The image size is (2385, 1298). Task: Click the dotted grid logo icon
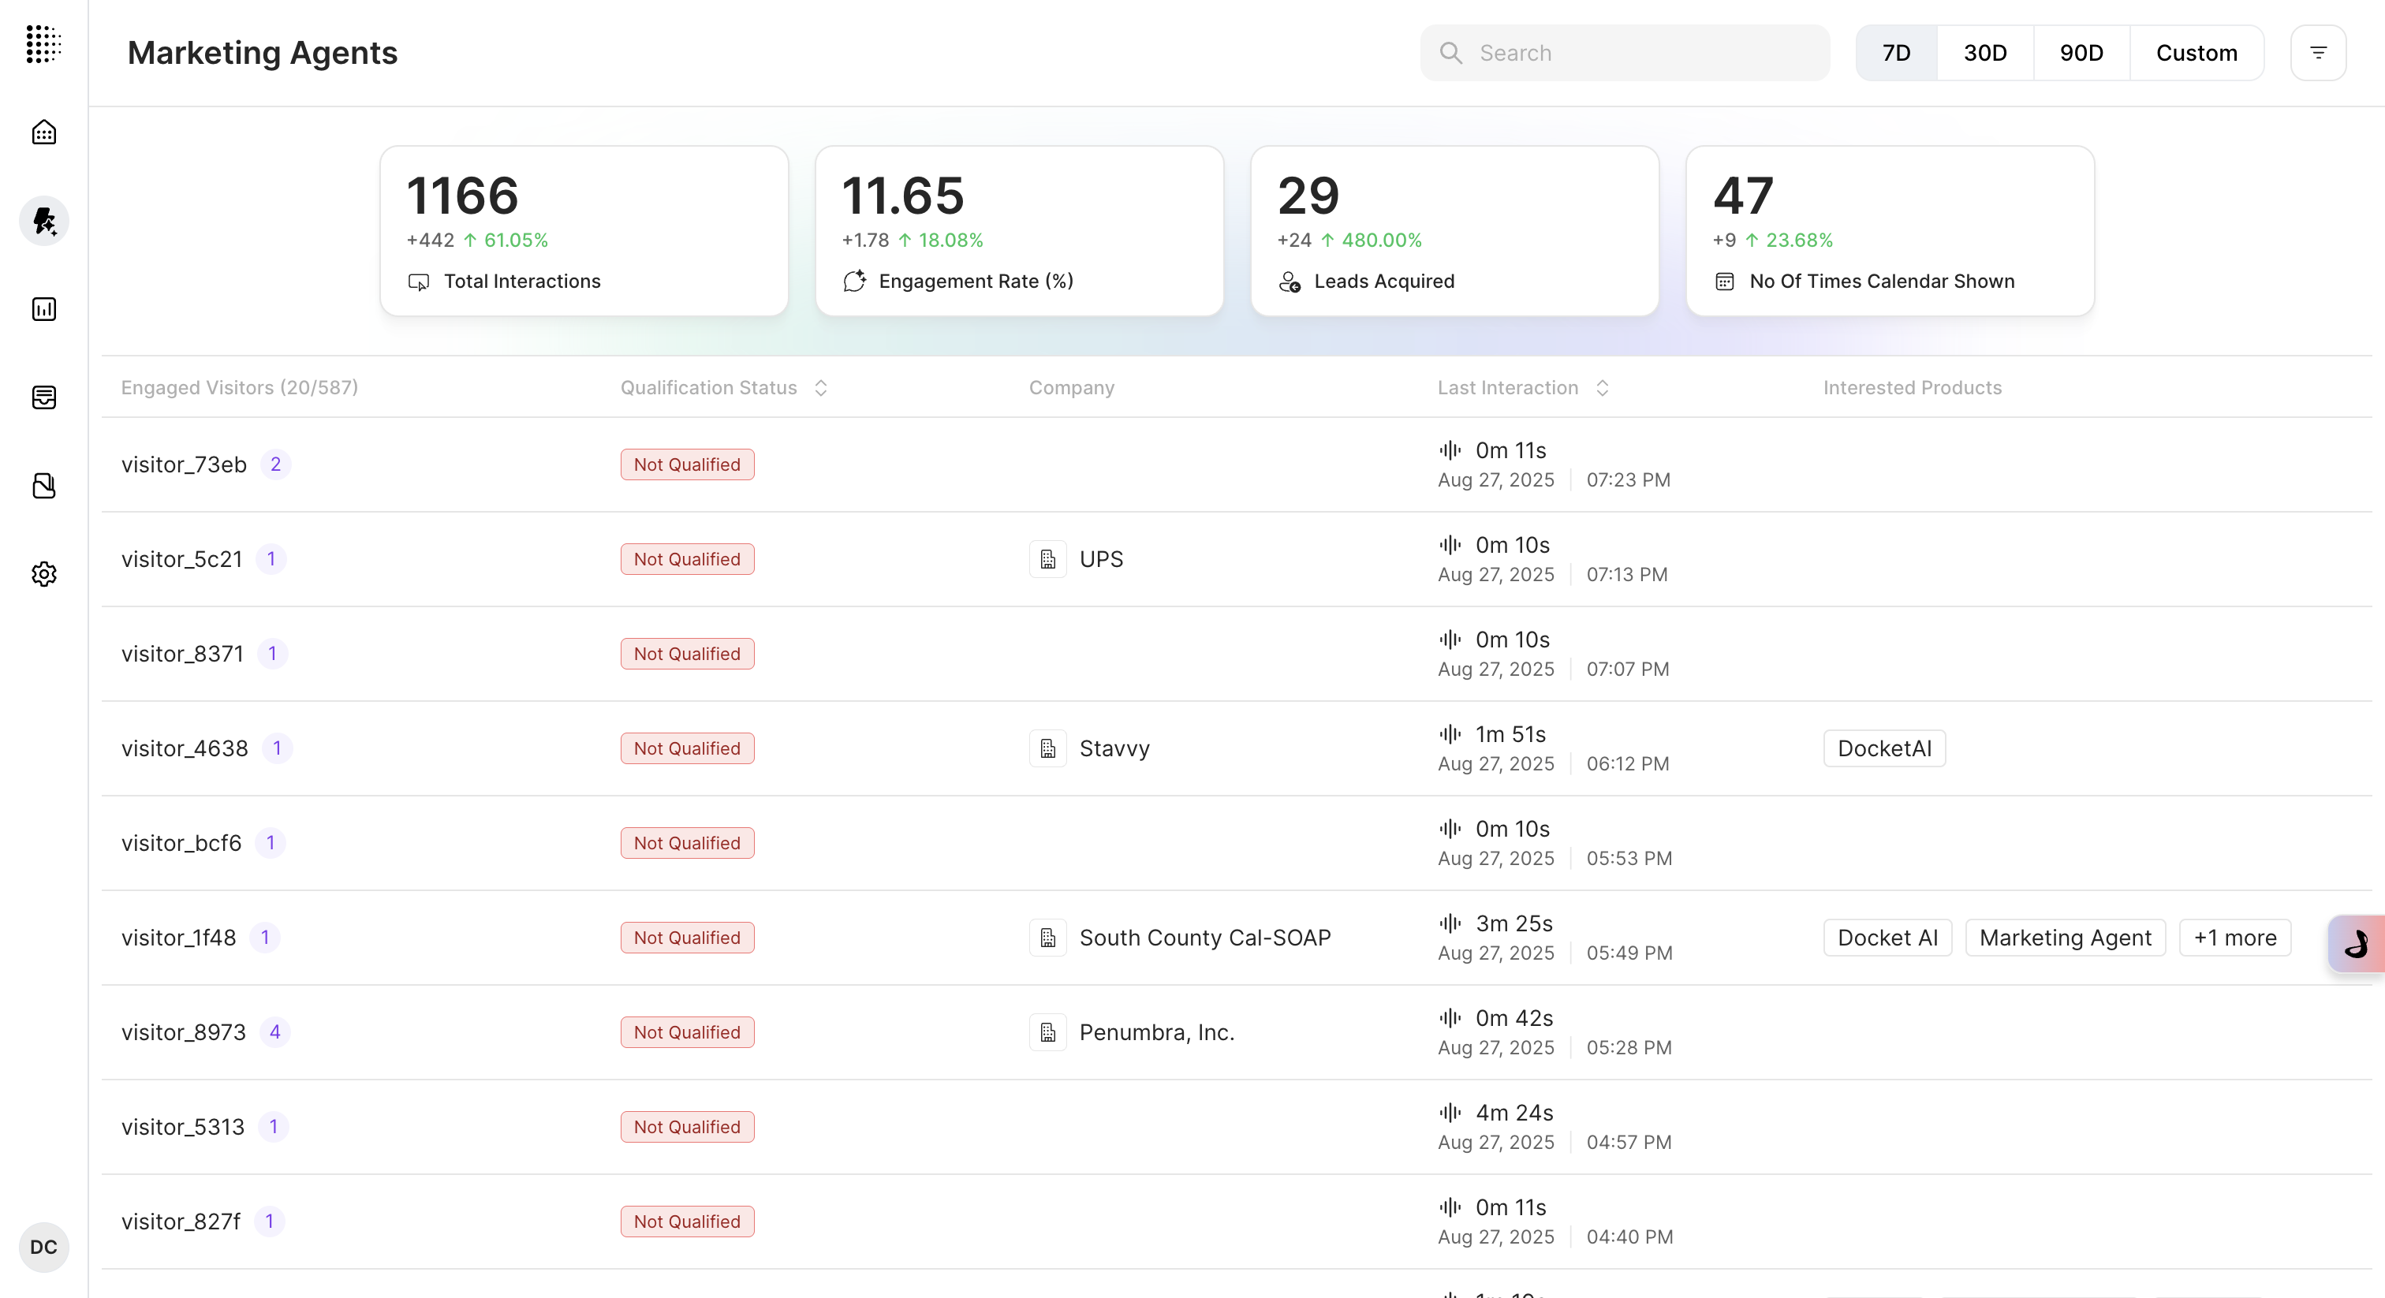(x=43, y=43)
